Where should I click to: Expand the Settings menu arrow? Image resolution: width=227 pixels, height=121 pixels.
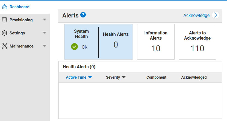click(x=45, y=33)
